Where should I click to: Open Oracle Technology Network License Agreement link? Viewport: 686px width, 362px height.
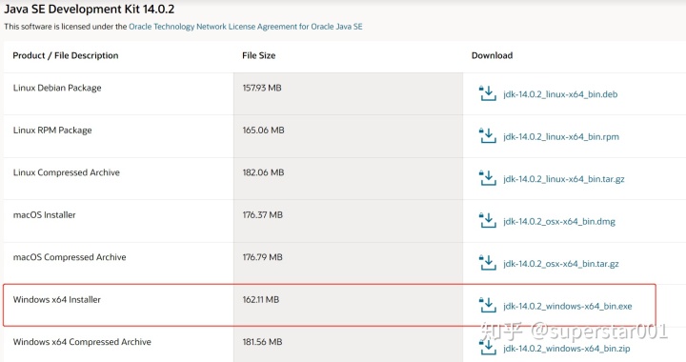tap(246, 27)
